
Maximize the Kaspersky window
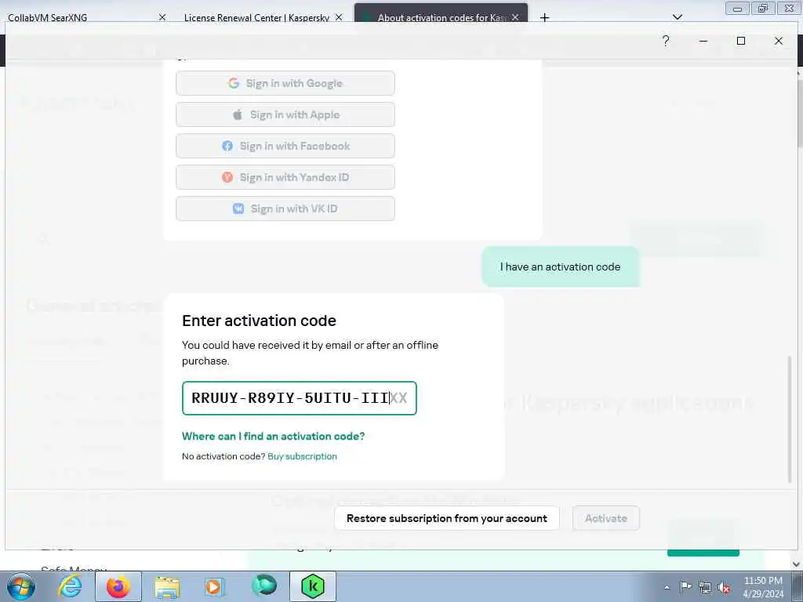[740, 41]
